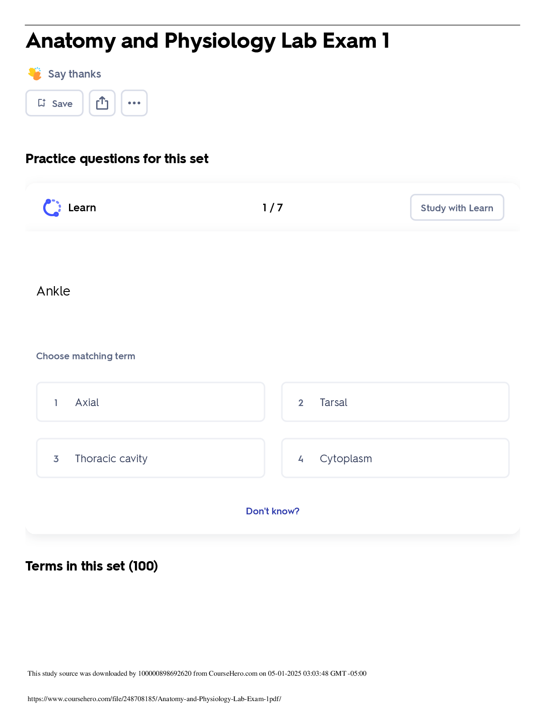Click the Choose matching term label

[85, 356]
